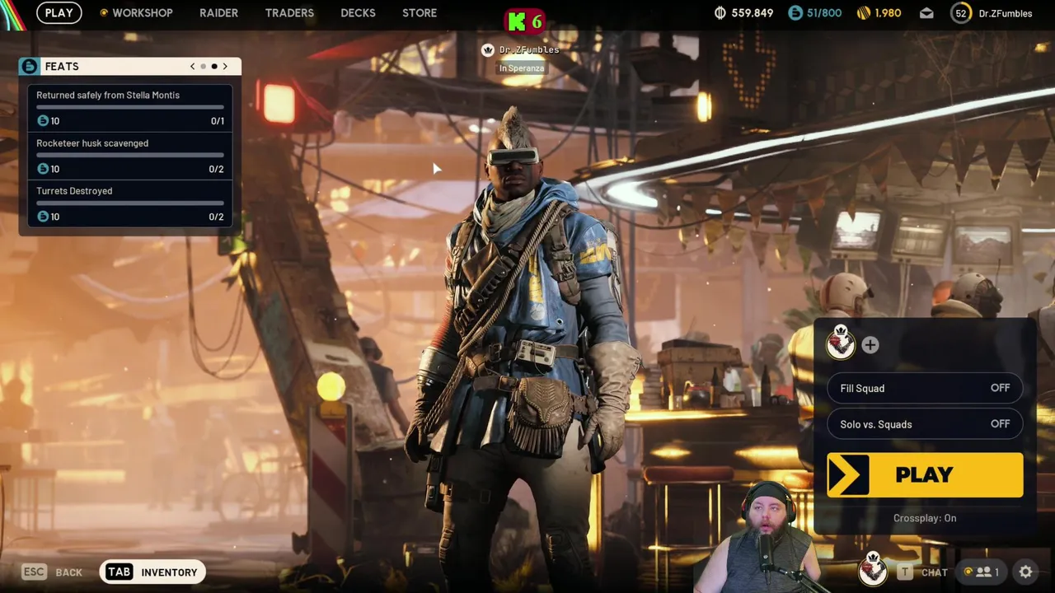Go to previous Feats page arrow
The image size is (1055, 593).
(x=193, y=66)
